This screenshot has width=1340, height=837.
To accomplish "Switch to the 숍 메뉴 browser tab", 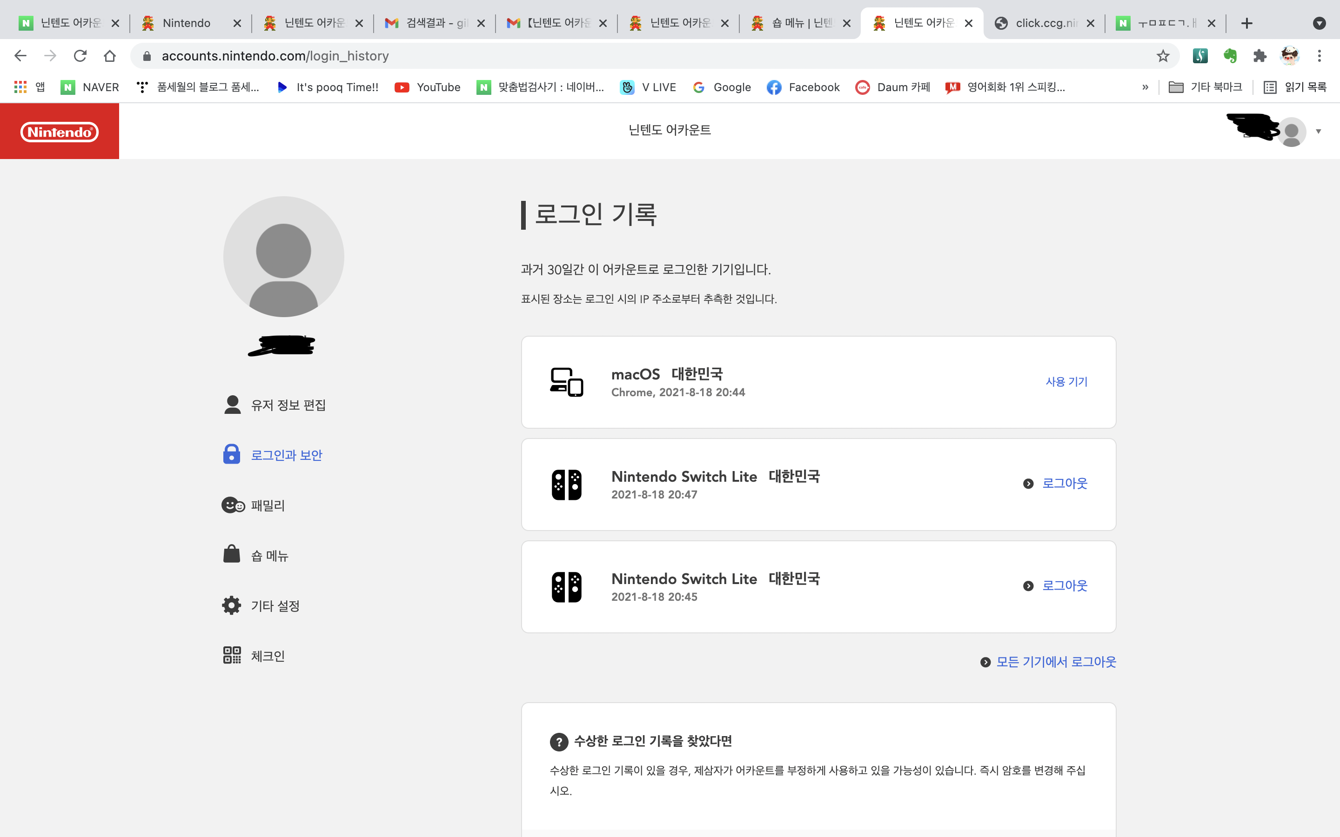I will click(800, 23).
